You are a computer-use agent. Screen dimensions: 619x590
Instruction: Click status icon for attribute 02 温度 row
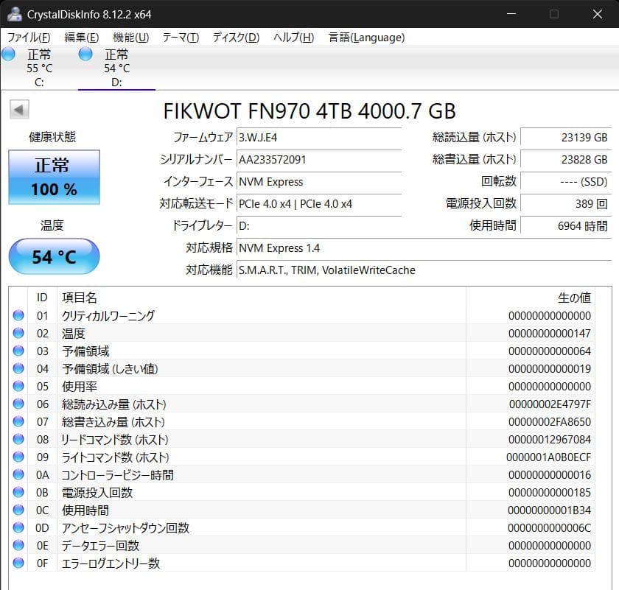[18, 333]
